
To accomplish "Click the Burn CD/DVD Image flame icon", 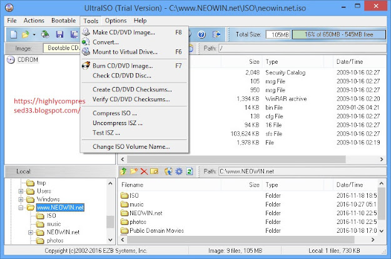I will (x=86, y=66).
